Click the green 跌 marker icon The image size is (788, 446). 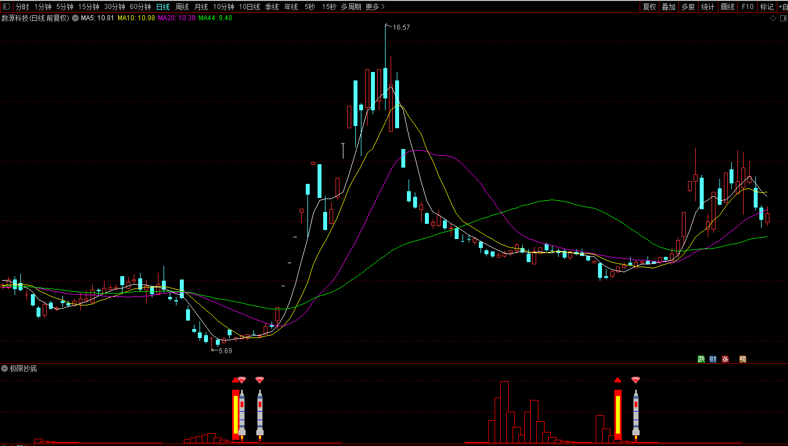[701, 359]
